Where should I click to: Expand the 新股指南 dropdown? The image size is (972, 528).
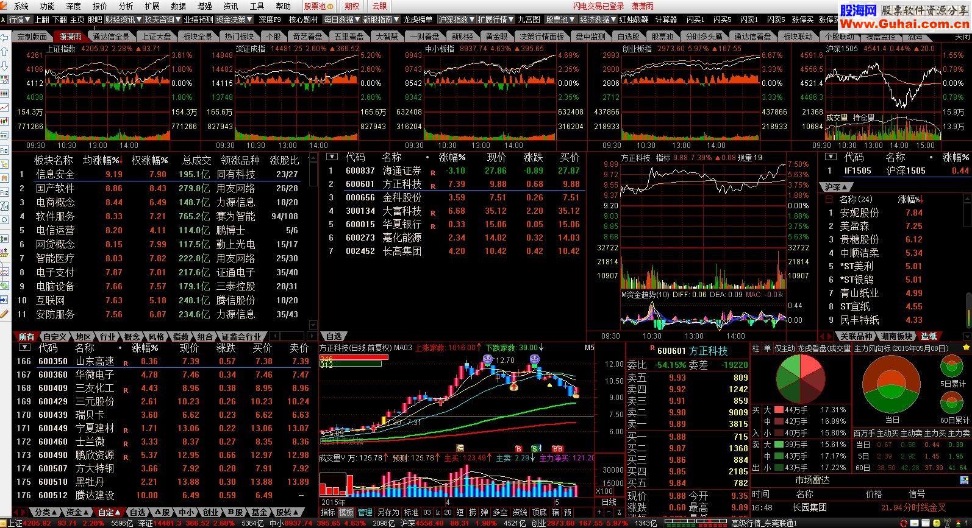point(381,19)
